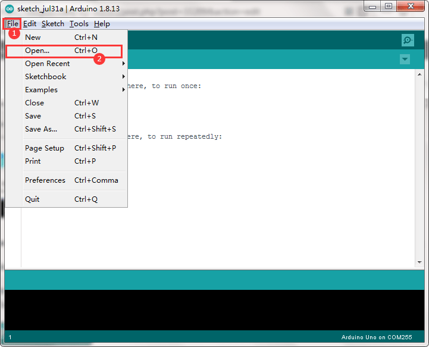The width and height of the screenshot is (429, 347).
Task: Choose Quit from the File menu
Action: point(66,199)
